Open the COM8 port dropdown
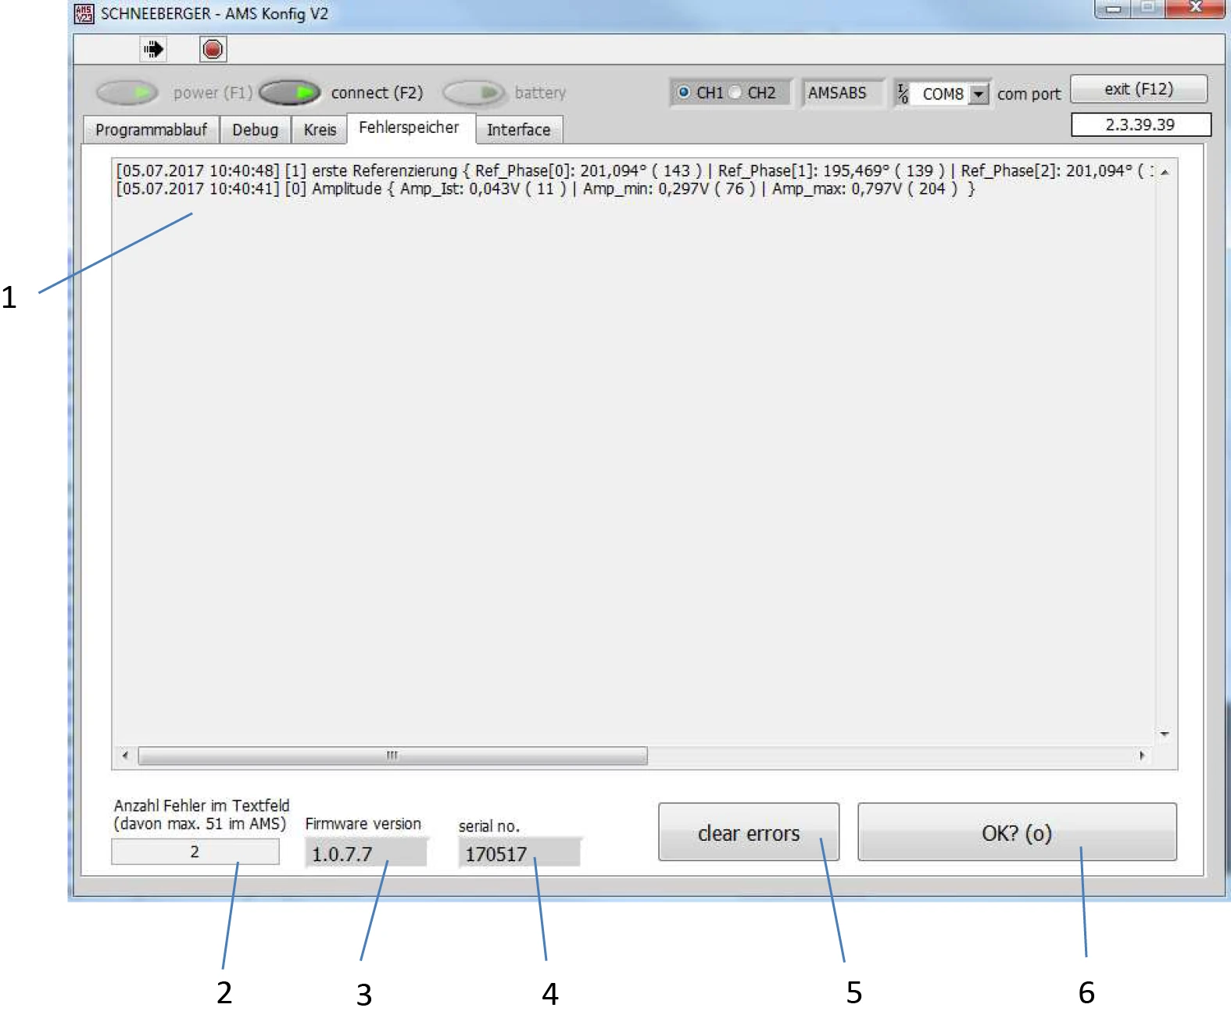 [x=978, y=94]
